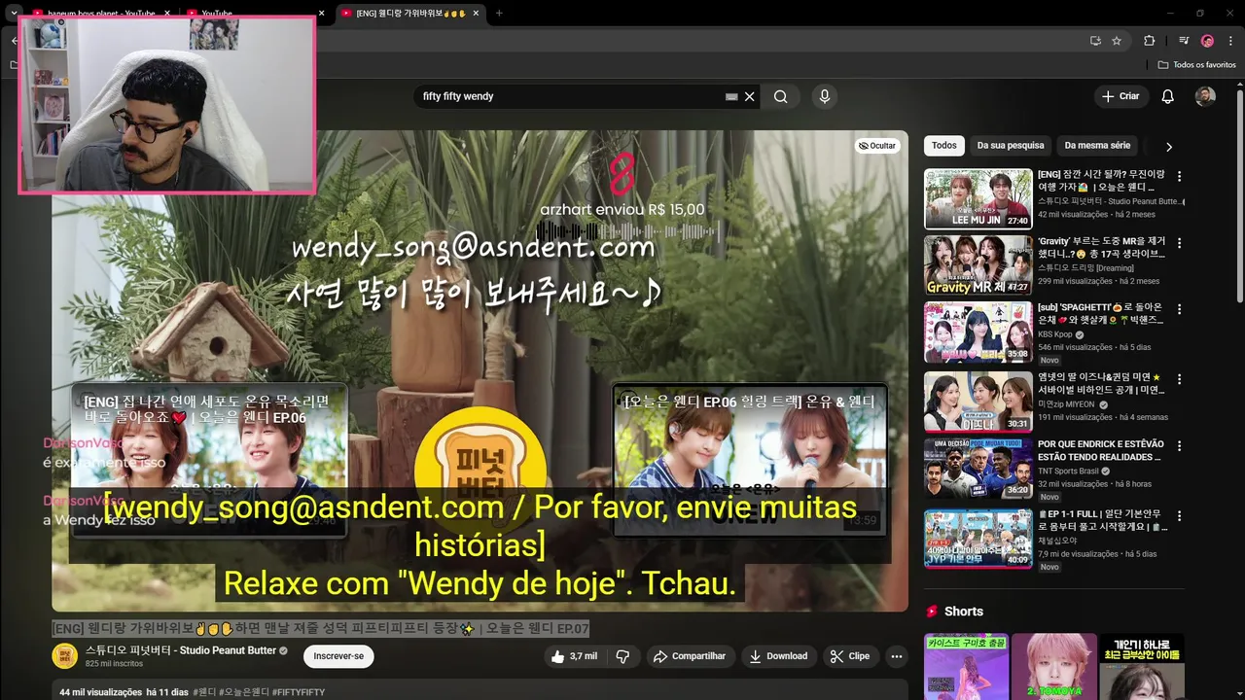Select Da sua pesquisa filter chip

(1011, 145)
